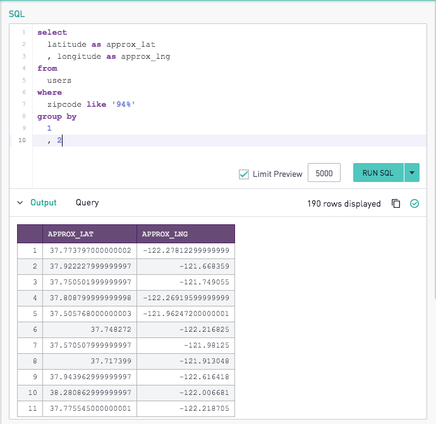This screenshot has width=436, height=424.
Task: Click line number 10 in the editor gutter
Action: pos(22,140)
